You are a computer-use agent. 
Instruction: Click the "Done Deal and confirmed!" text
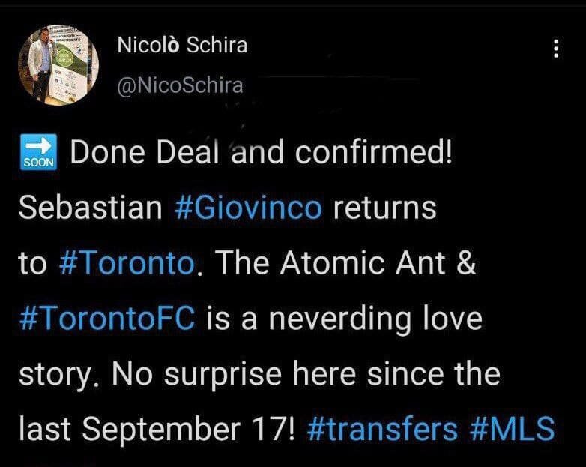[x=260, y=152]
